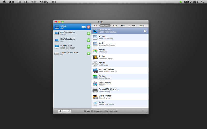Click the 40 services badge on Achim

83,27
